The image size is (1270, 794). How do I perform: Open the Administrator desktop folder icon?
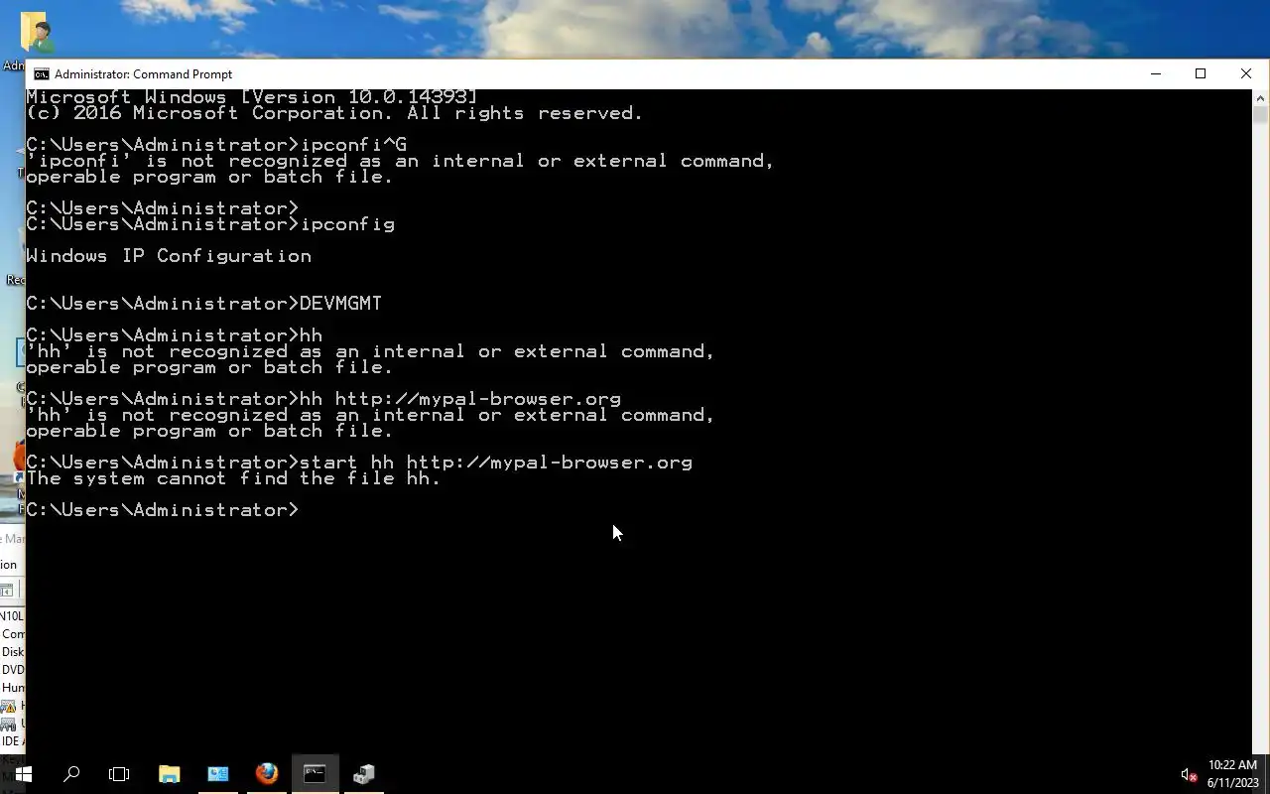(38, 32)
